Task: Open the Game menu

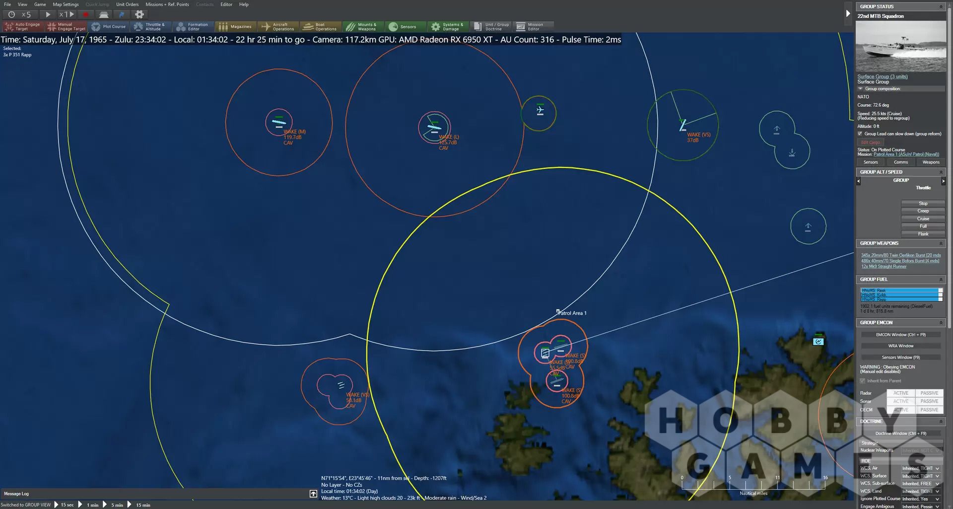Action: point(40,4)
